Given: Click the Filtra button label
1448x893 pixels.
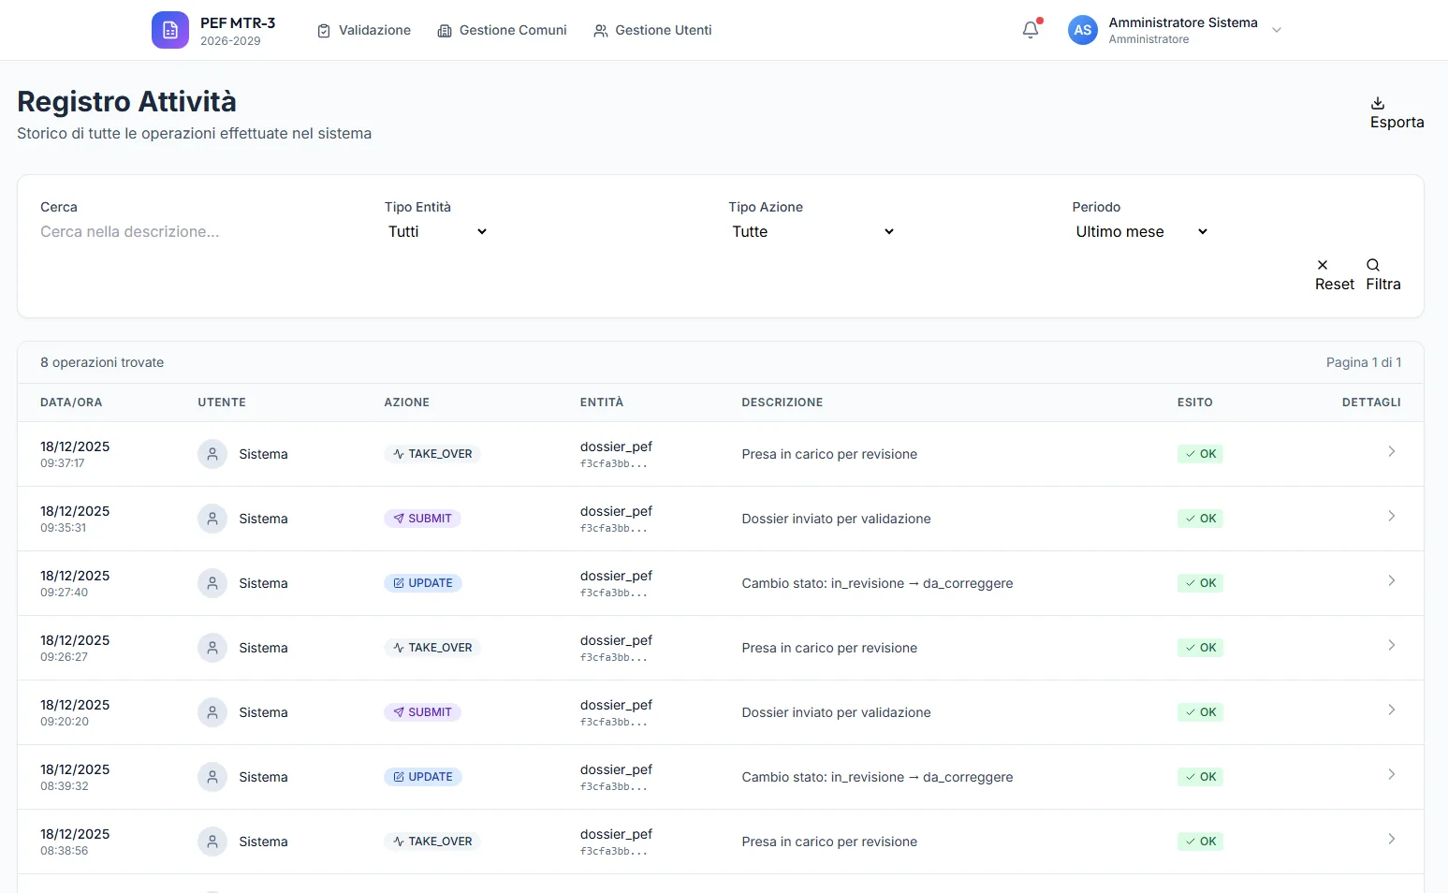Looking at the screenshot, I should [x=1383, y=284].
